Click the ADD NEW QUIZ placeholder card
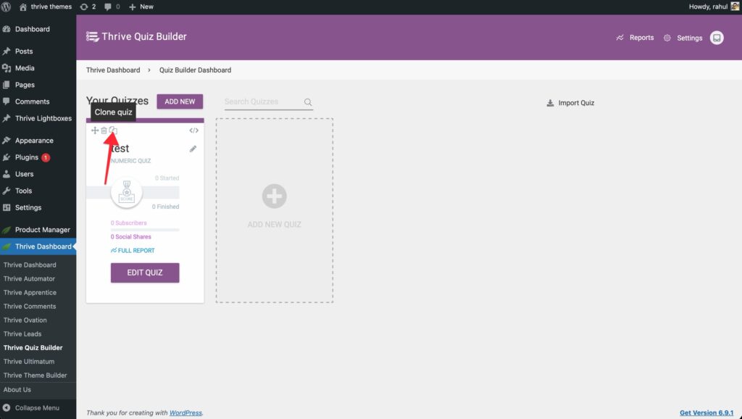The height and width of the screenshot is (419, 742). [x=275, y=210]
